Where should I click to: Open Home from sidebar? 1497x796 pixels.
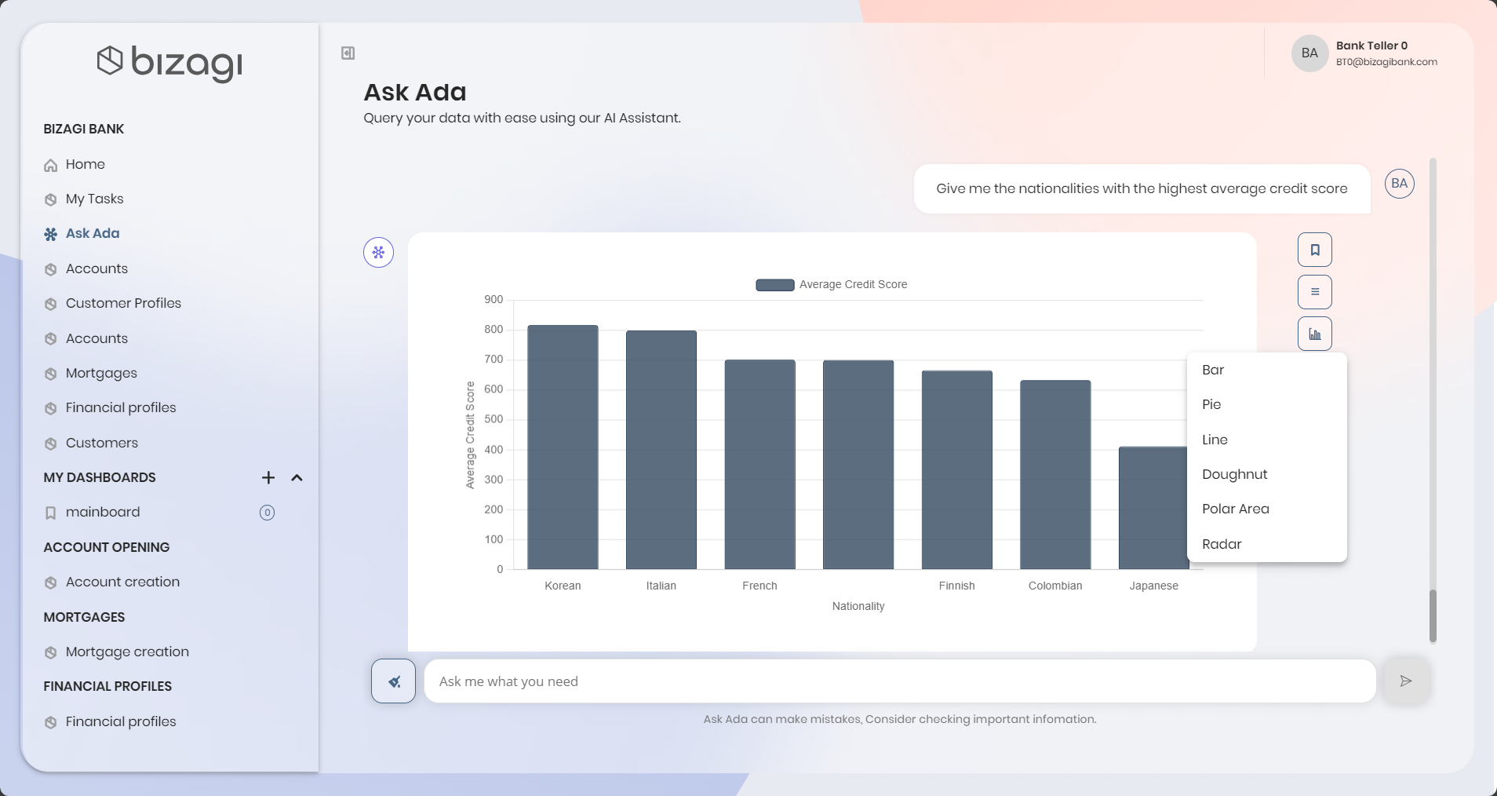click(86, 164)
